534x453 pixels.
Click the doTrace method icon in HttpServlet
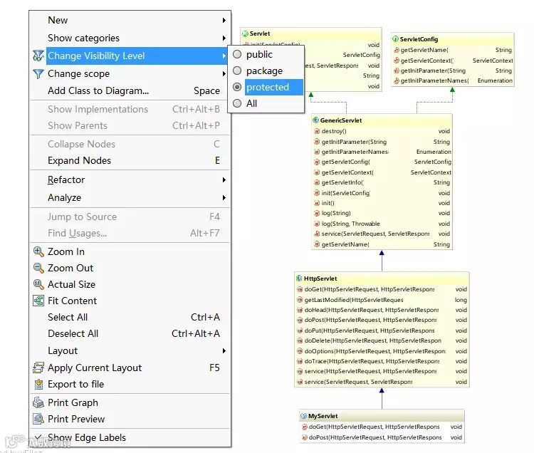(x=300, y=361)
